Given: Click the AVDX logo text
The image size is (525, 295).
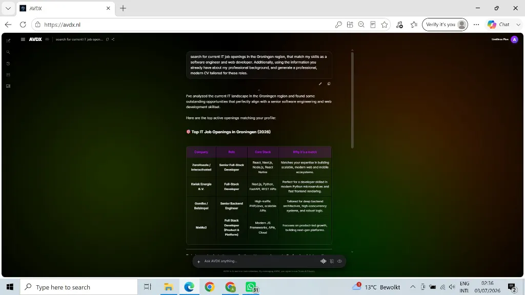Looking at the screenshot, I should (x=35, y=39).
